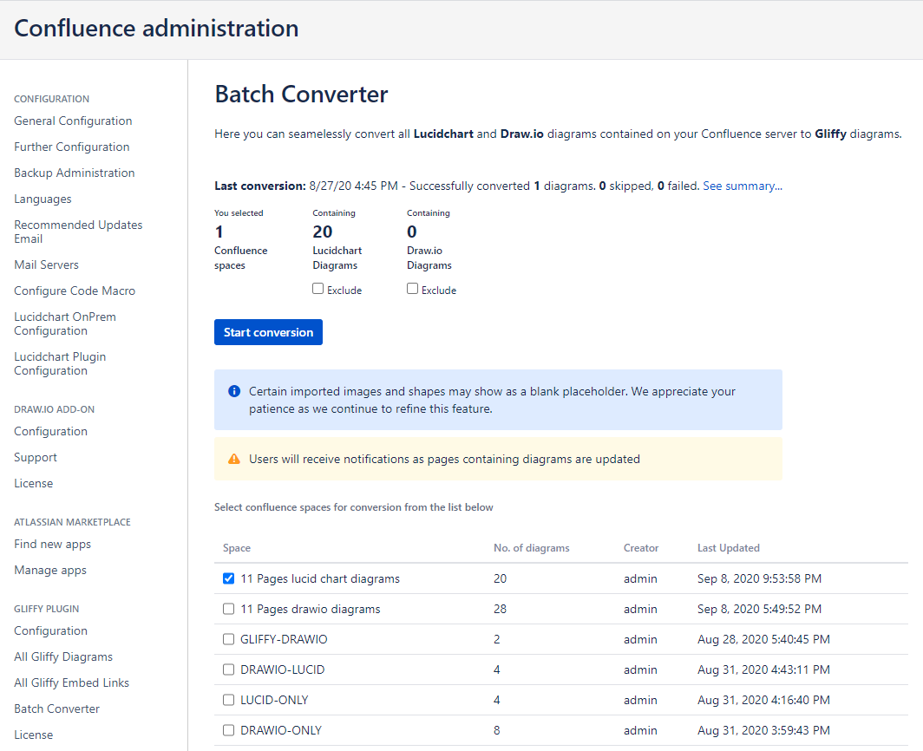
Task: Uncheck the 11 Pages lucid chart diagrams space
Action: click(x=229, y=578)
